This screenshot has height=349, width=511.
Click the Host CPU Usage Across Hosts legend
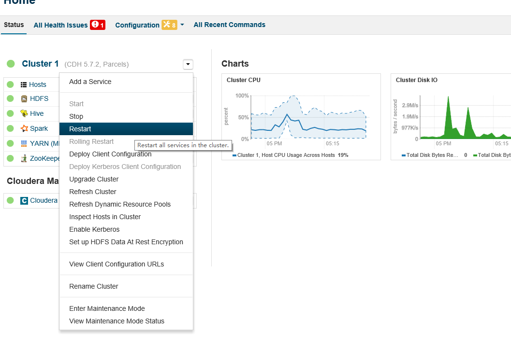click(290, 155)
